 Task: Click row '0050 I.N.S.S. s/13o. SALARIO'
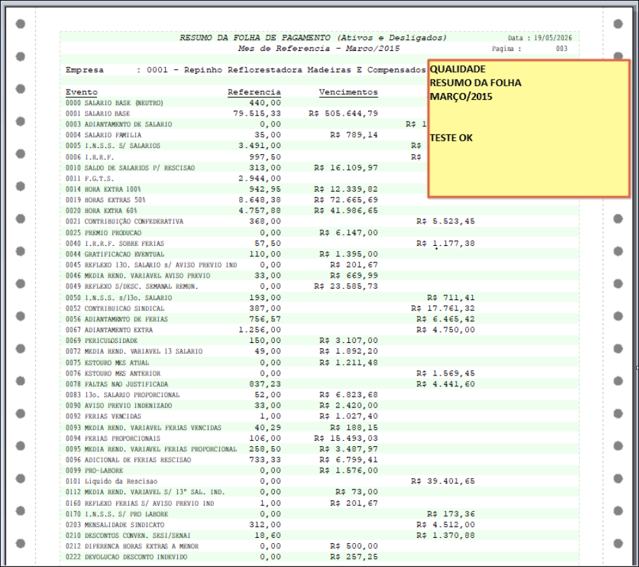tap(119, 298)
